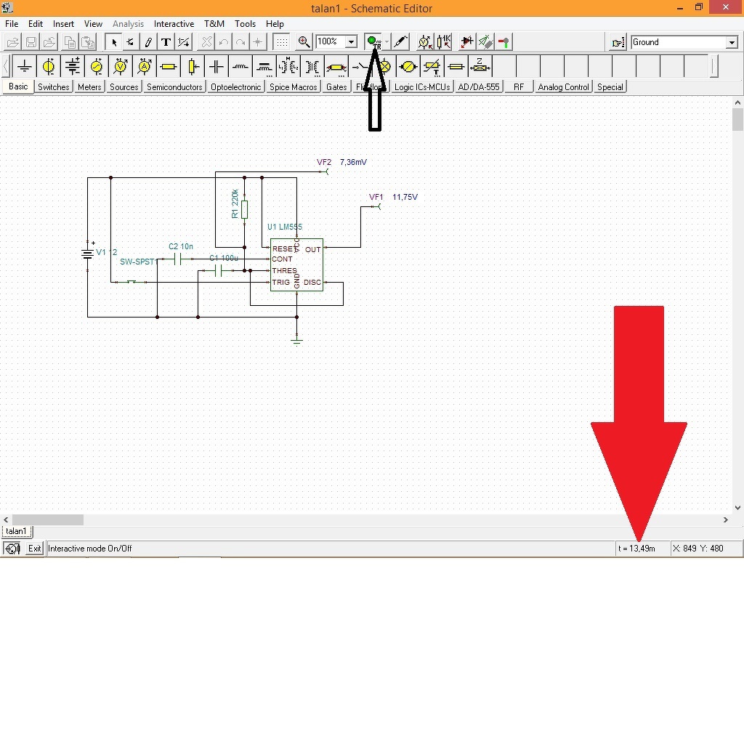The image size is (744, 744).
Task: Pick the capacitor component icon
Action: point(217,66)
